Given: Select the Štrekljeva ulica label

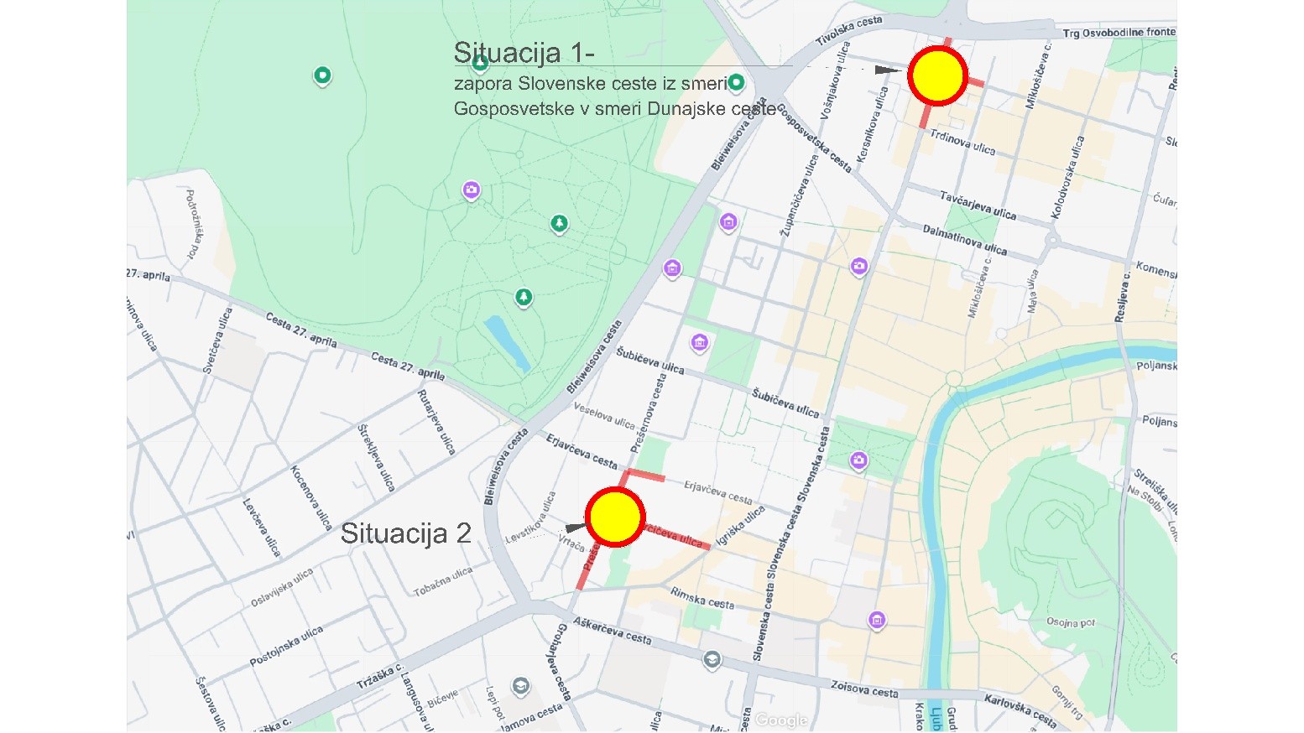Looking at the screenshot, I should [376, 457].
